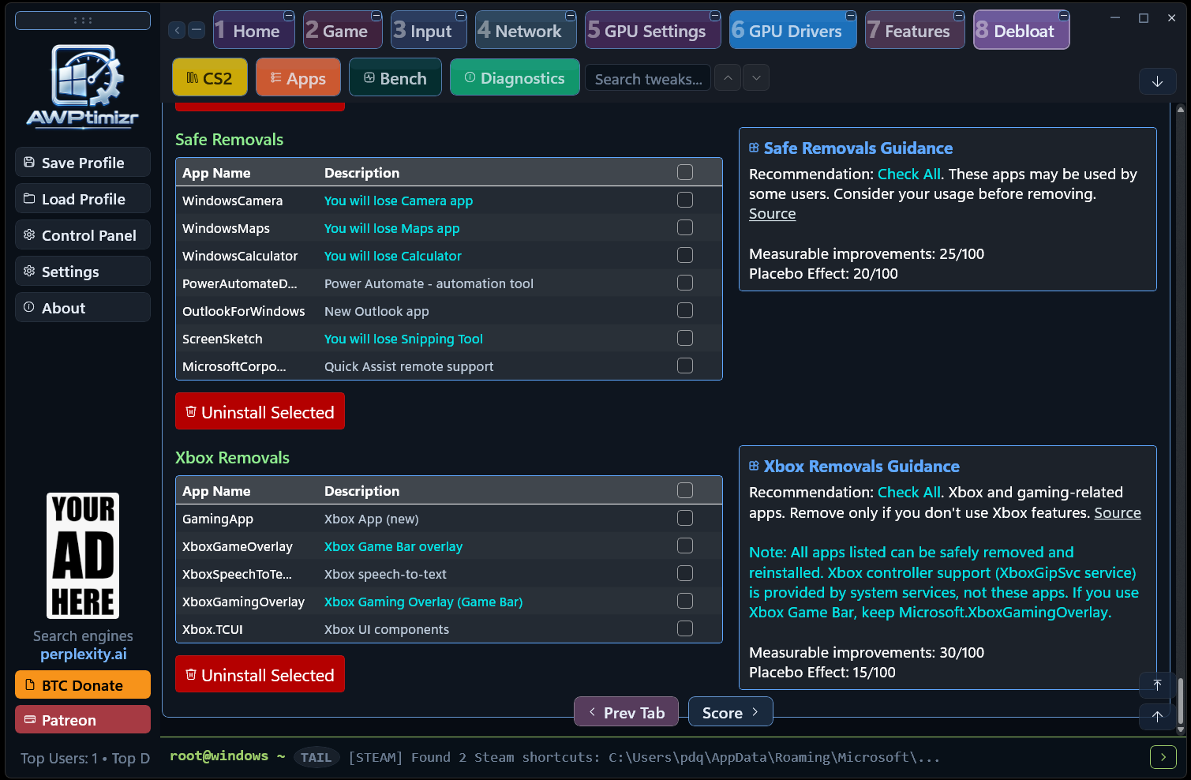Click the minus icon next to Home tab
Viewport: 1191px width, 780px height.
[x=197, y=30]
